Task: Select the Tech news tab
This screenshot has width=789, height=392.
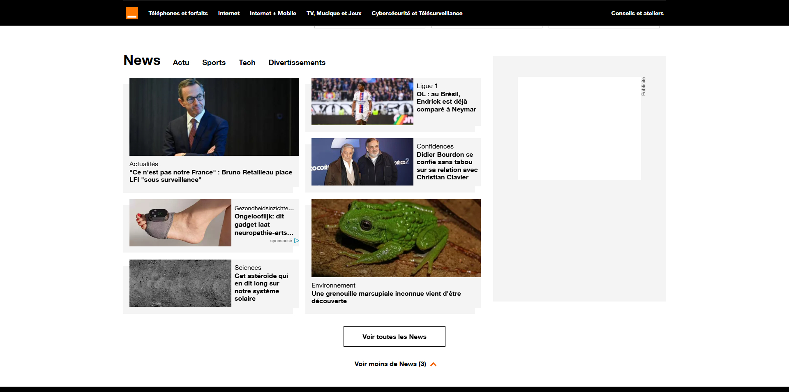Action: pos(247,63)
